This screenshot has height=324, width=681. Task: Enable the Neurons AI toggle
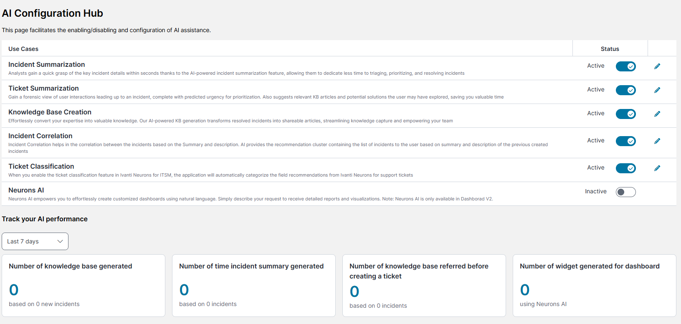click(625, 192)
